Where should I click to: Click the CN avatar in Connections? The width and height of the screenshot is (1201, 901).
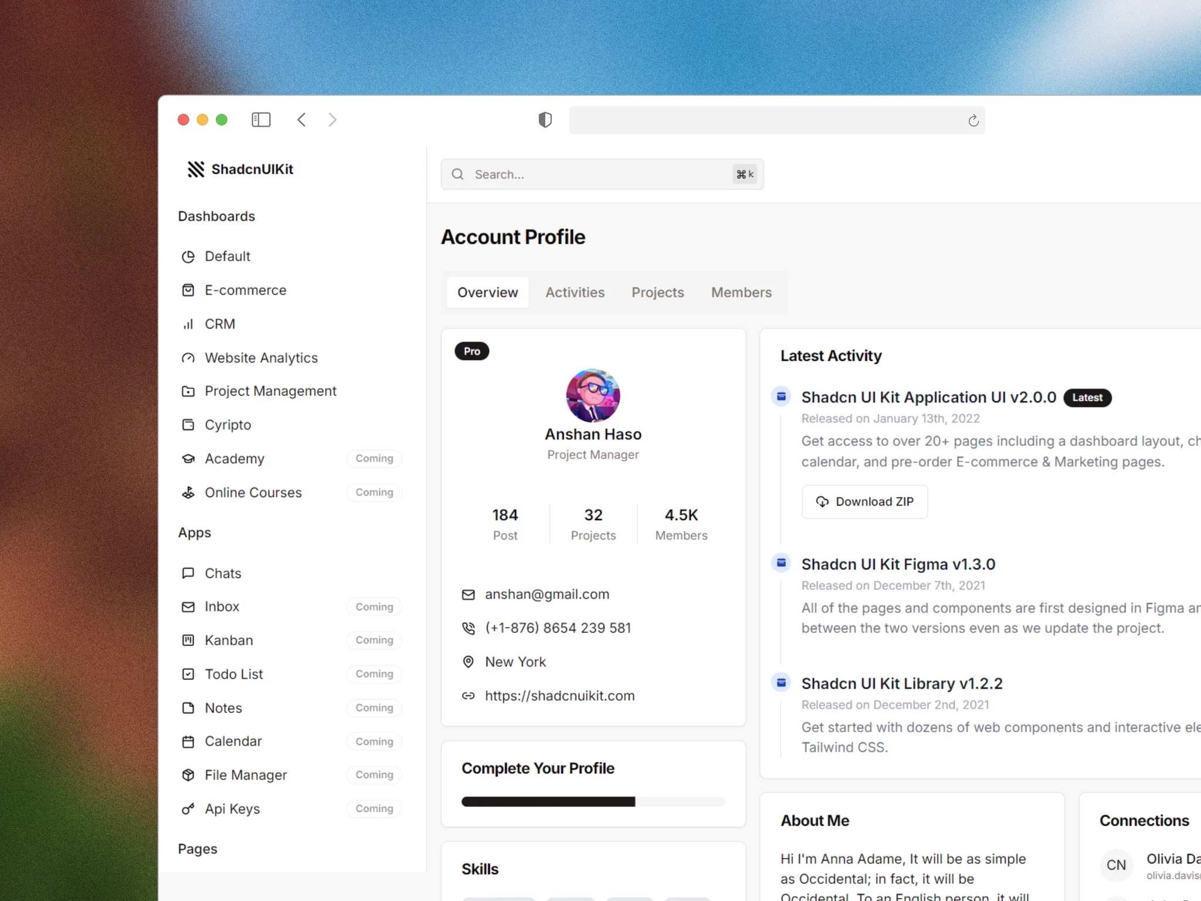pyautogui.click(x=1116, y=865)
